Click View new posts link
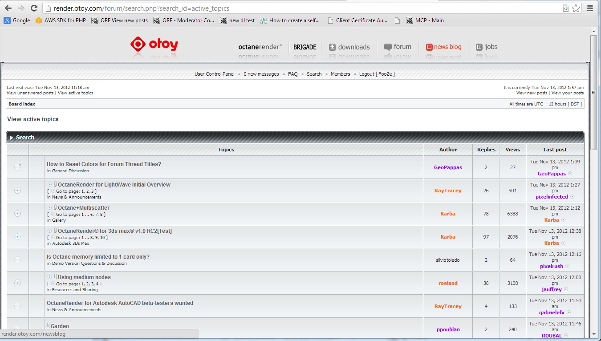Viewport: 601px width, 341px height. pos(532,93)
